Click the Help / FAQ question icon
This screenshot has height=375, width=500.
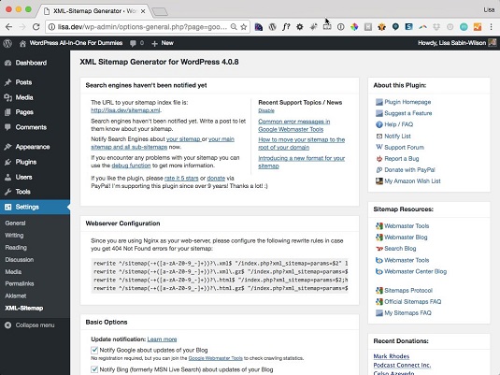(379, 124)
